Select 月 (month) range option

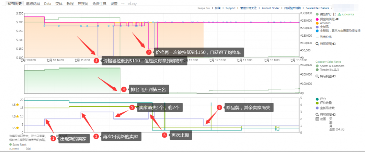pos(331,126)
